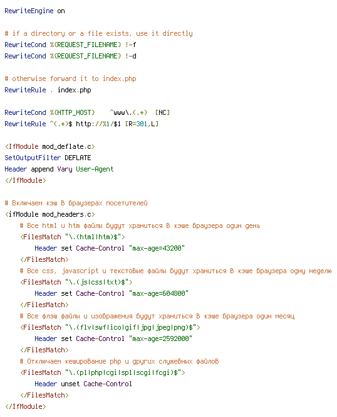The width and height of the screenshot is (337, 417).
Task: Click the HTTP_HOST rewrite condition
Action: [x=87, y=112]
